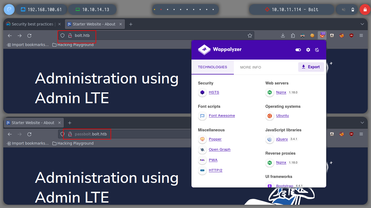Open Hacking Playground folder in upper bookmarks bar

[73, 45]
